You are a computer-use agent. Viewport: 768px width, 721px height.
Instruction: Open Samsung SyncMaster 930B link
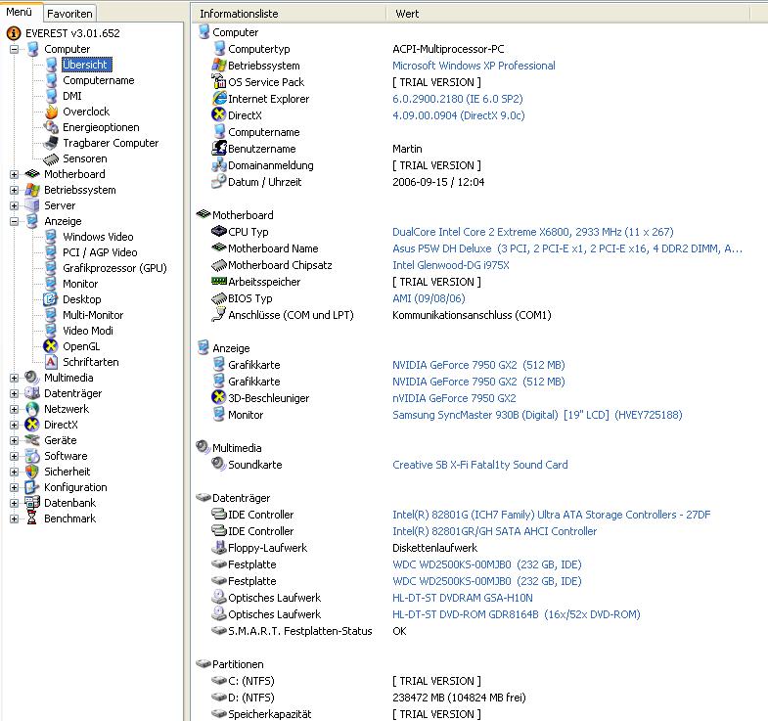point(537,415)
